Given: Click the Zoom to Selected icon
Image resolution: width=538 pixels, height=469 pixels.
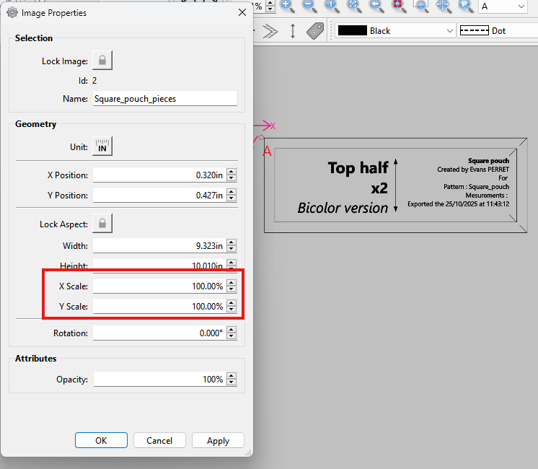Looking at the screenshot, I should (399, 6).
